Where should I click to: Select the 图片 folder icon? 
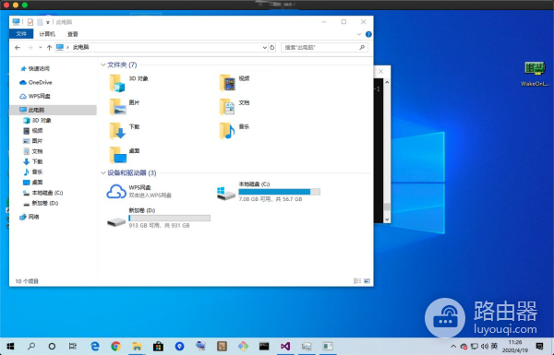(117, 107)
